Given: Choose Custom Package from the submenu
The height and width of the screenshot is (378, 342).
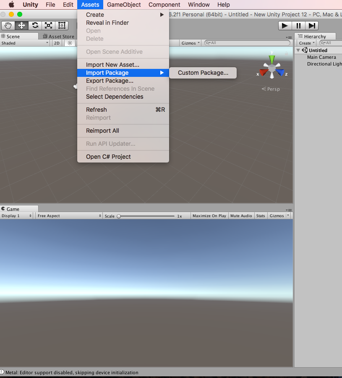Looking at the screenshot, I should (x=203, y=73).
